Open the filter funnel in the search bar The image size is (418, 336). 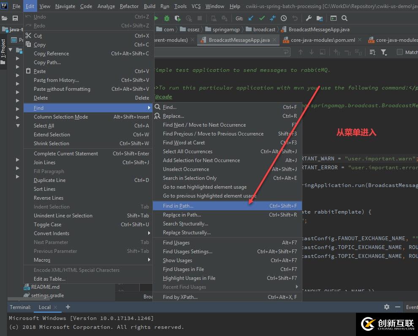(x=383, y=51)
